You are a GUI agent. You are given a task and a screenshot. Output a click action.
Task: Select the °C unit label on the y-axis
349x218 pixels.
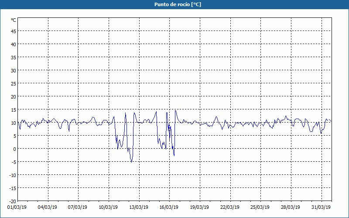(14, 20)
